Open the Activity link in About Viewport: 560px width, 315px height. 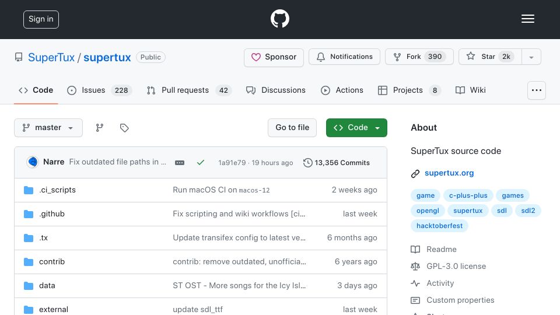click(x=440, y=283)
